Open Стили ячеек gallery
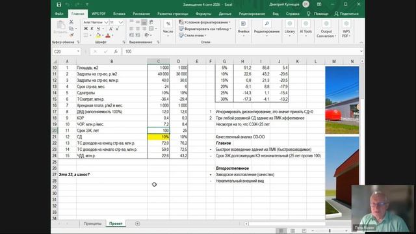Viewport: 416px width, 234px height. point(192,35)
